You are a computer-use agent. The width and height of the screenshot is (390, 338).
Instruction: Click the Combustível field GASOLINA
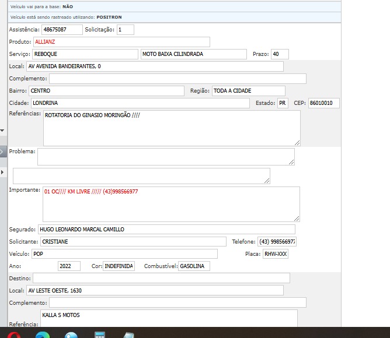tap(194, 266)
